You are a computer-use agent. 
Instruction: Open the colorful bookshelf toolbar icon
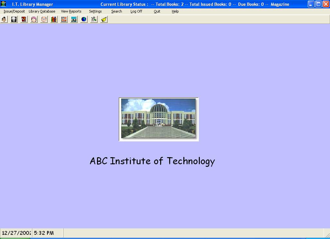click(x=54, y=19)
